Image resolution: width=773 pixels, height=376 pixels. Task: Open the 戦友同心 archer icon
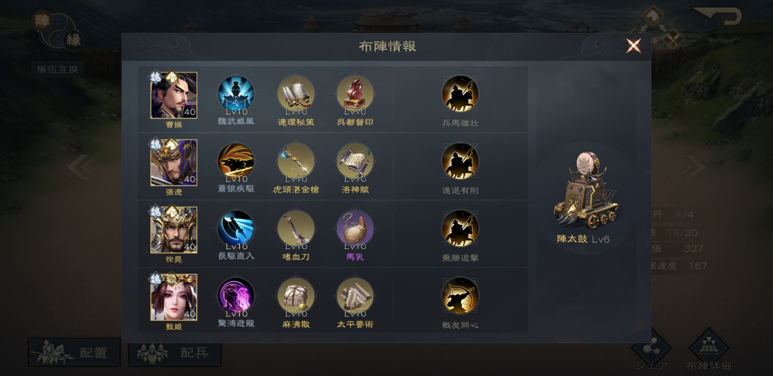coord(460,296)
